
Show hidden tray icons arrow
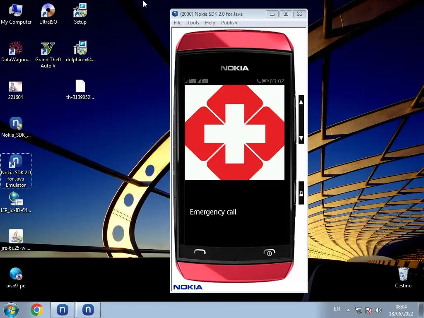pyautogui.click(x=348, y=310)
